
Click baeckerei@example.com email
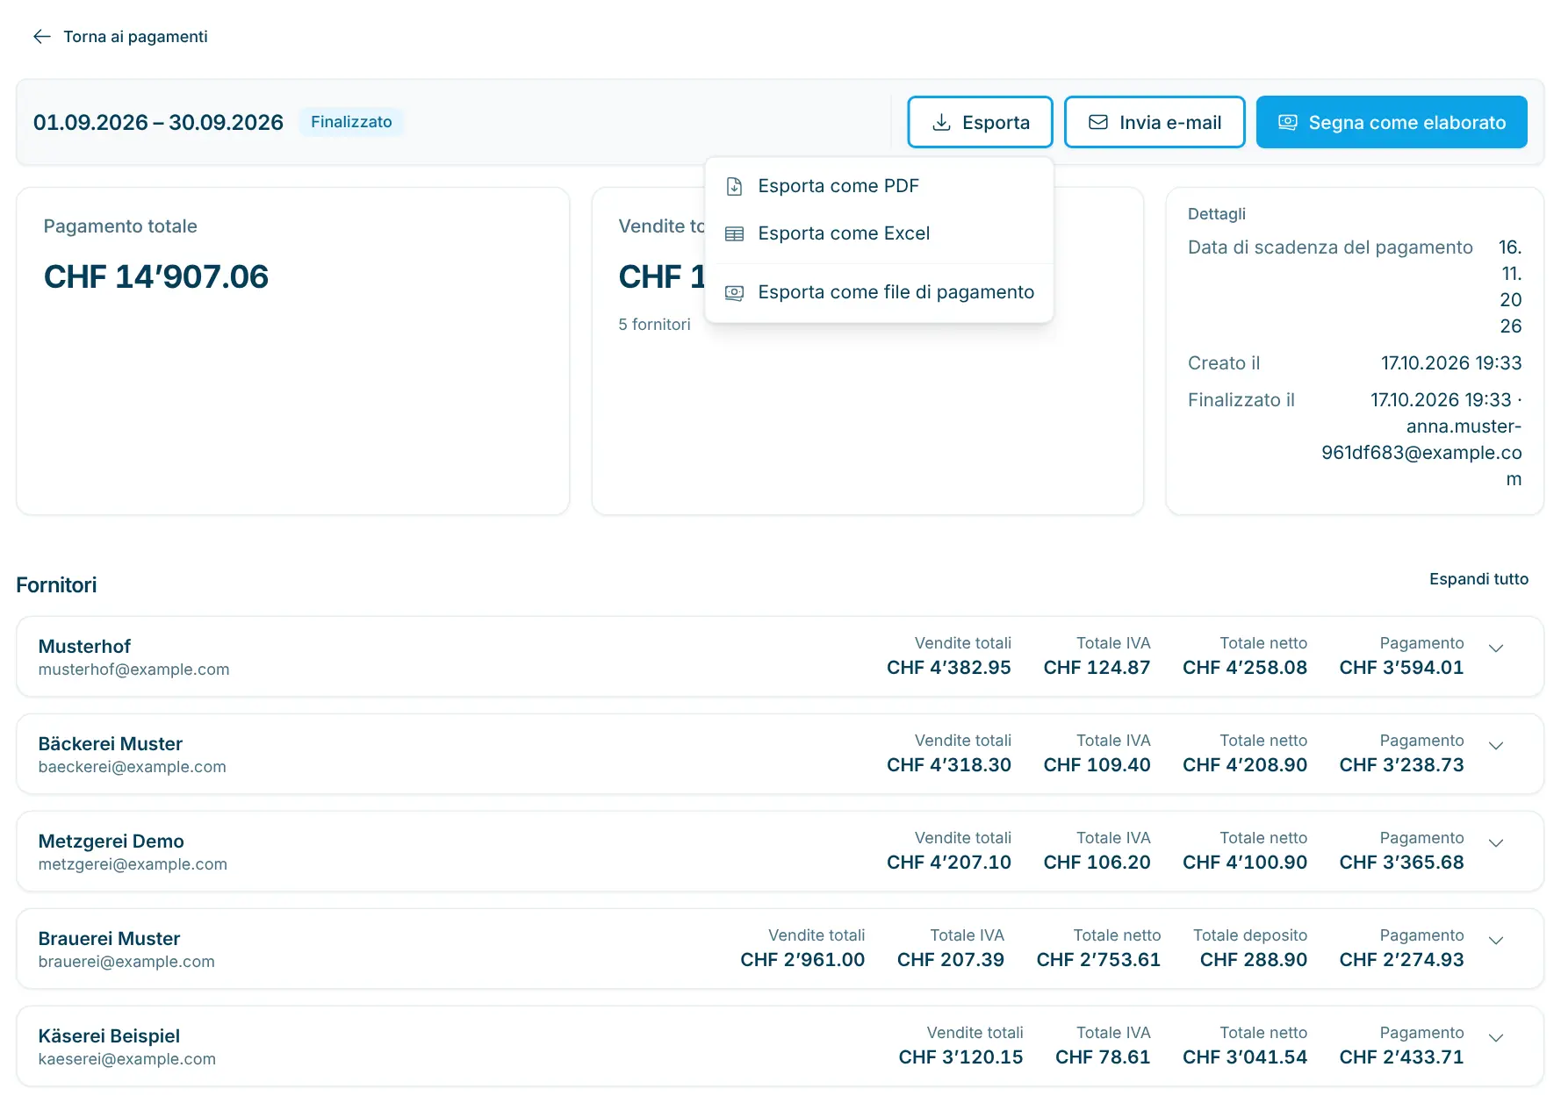[x=133, y=767]
